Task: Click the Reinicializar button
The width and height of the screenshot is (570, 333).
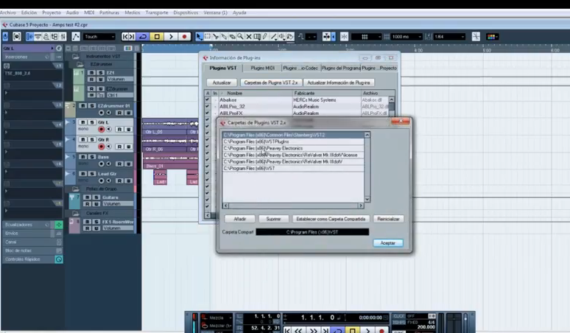Action: (388, 219)
